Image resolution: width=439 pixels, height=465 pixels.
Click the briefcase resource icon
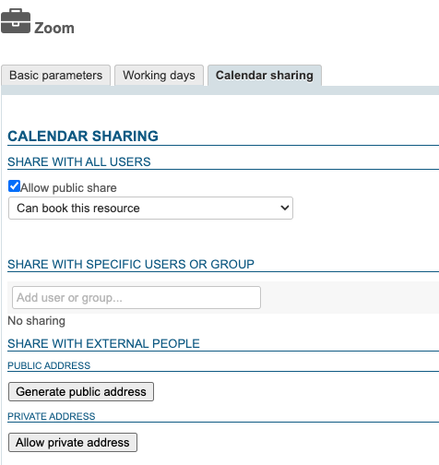pos(16,21)
